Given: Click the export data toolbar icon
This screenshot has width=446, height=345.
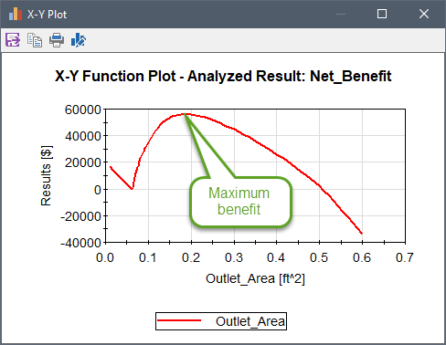Looking at the screenshot, I should (x=13, y=40).
